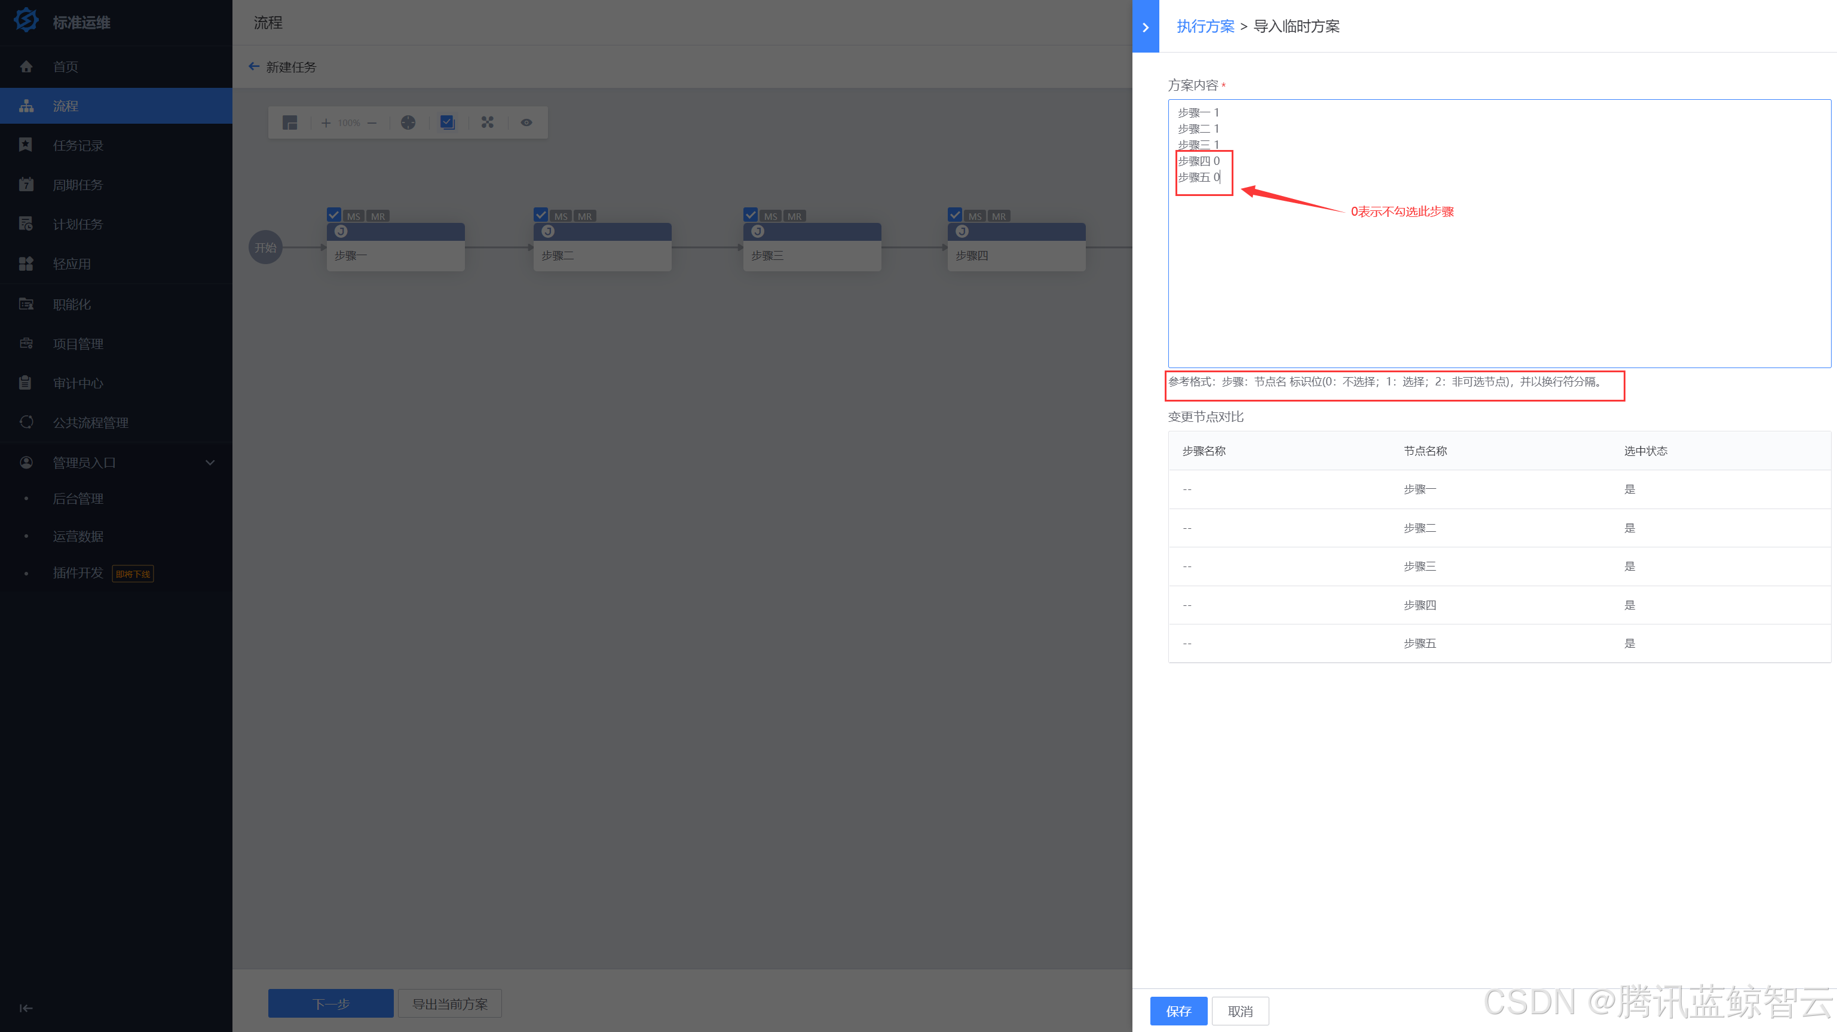The width and height of the screenshot is (1837, 1032).
Task: Click the fit-to-screen arrows icon
Action: pos(487,123)
